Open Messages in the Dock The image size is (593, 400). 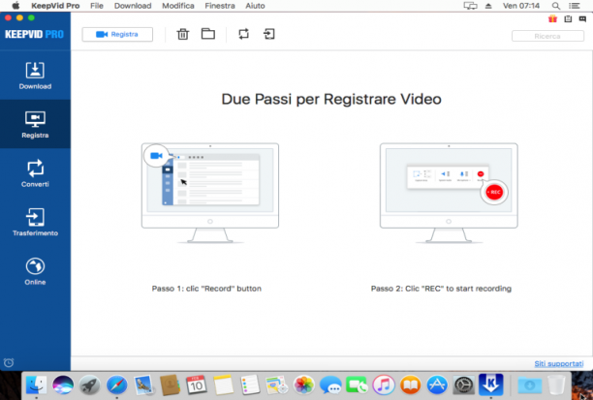click(x=330, y=385)
